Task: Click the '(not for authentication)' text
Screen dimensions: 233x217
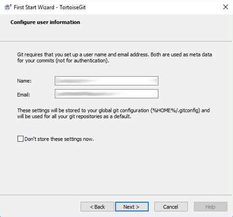Action: point(82,61)
